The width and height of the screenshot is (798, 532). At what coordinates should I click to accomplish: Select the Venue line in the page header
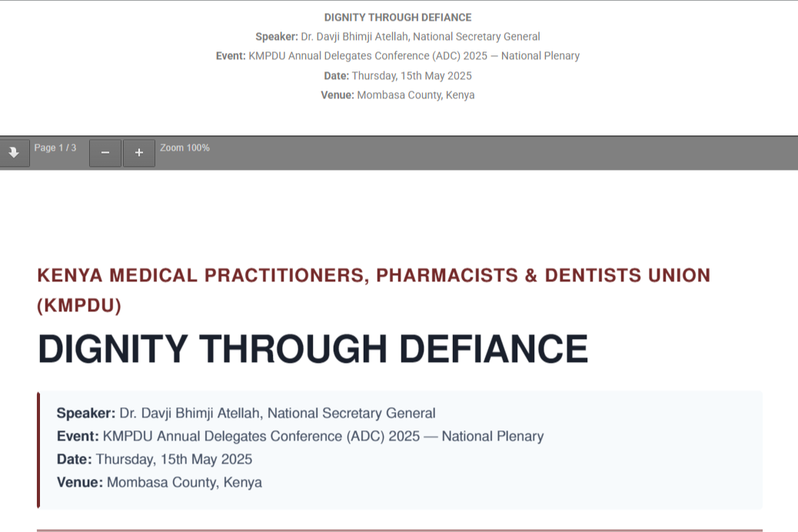click(x=398, y=95)
